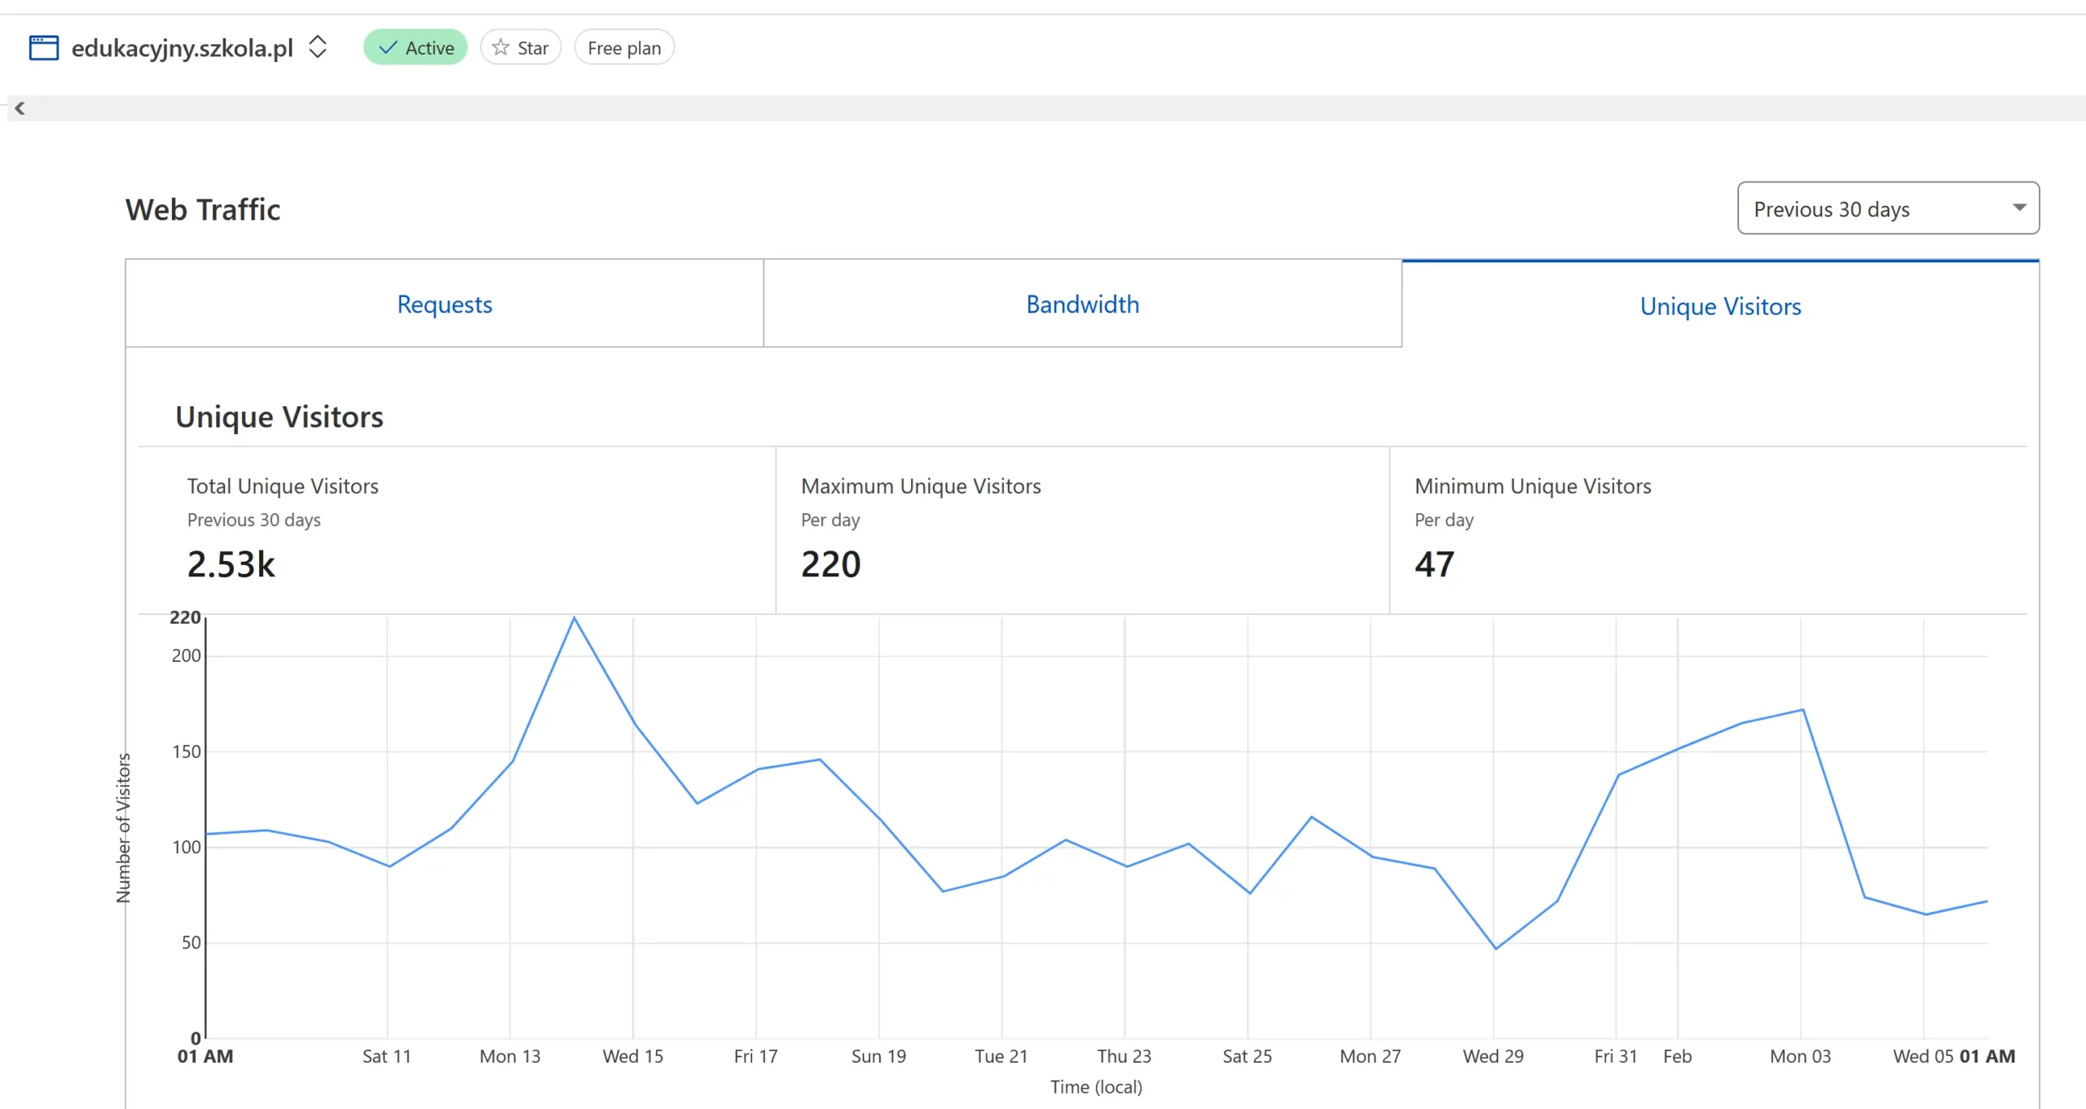Click the 220 peak point on chart

pos(574,618)
